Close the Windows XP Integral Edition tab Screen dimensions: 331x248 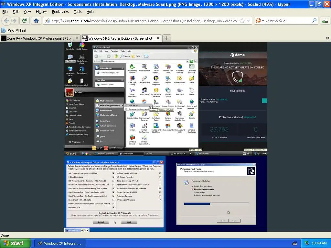click(x=158, y=38)
